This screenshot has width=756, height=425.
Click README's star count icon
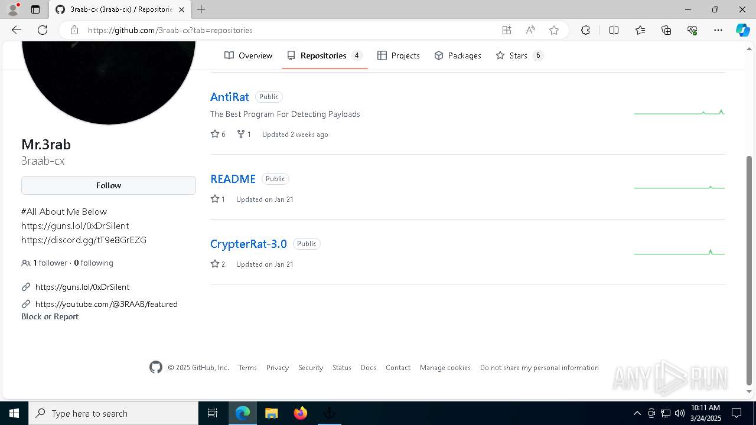[215, 199]
